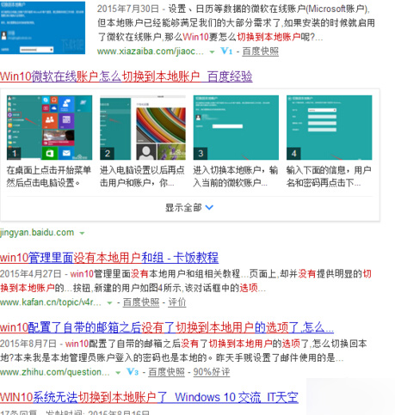
Task: Visit the www.xiazaiba.com/jiaoc... URL
Action: pos(151,52)
